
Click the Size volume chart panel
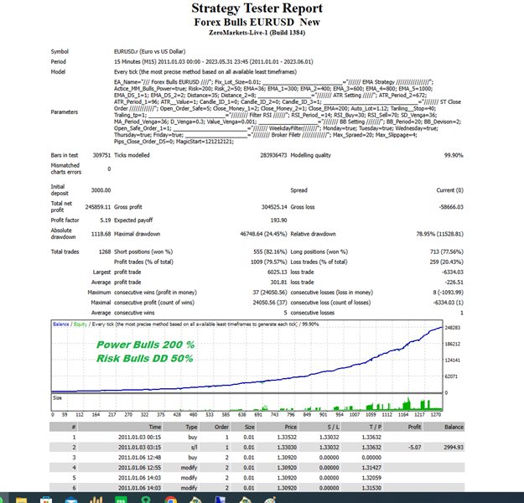(246, 402)
